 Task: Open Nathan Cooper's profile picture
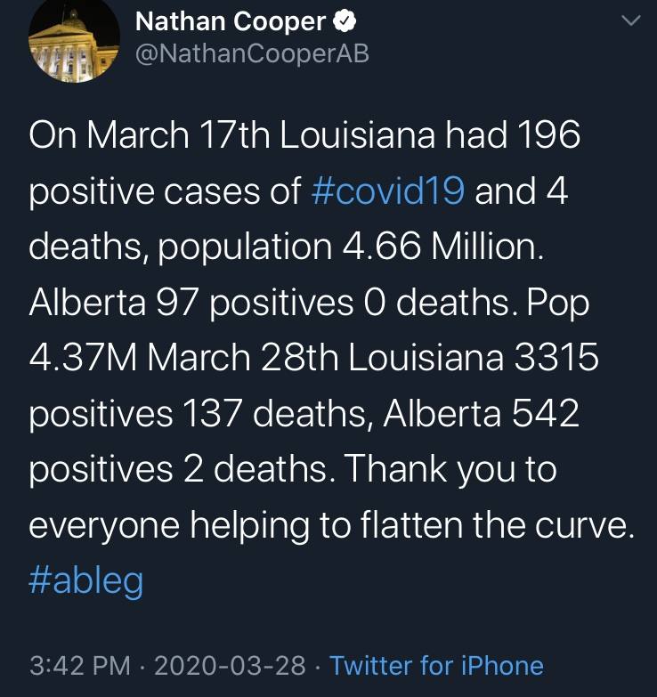pos(74,40)
